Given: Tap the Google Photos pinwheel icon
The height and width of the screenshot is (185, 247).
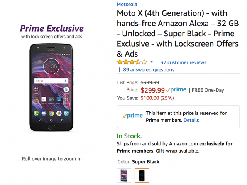Looking at the screenshot, I should (59, 114).
